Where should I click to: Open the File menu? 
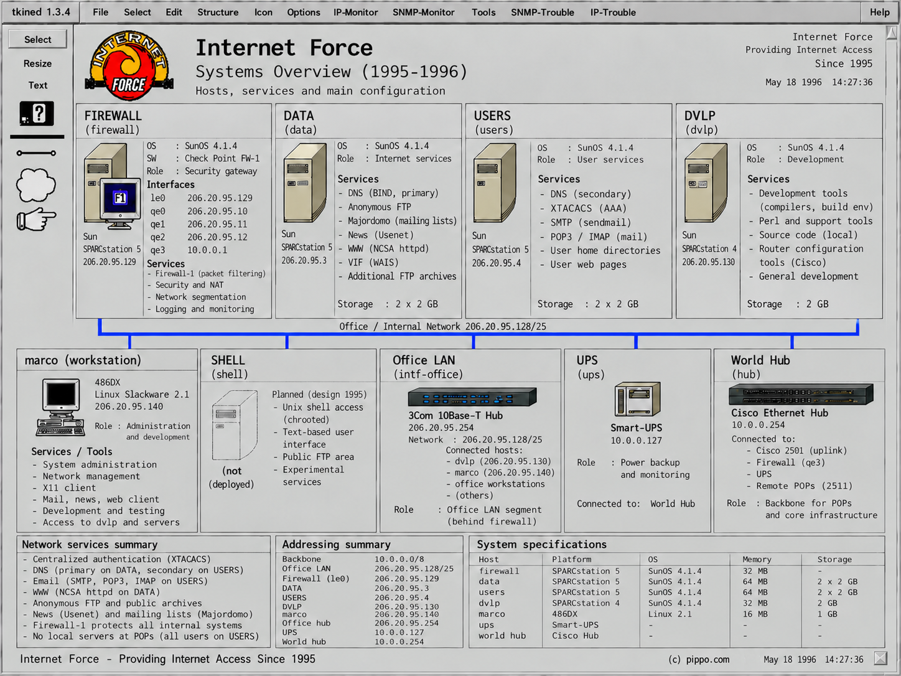(x=100, y=12)
